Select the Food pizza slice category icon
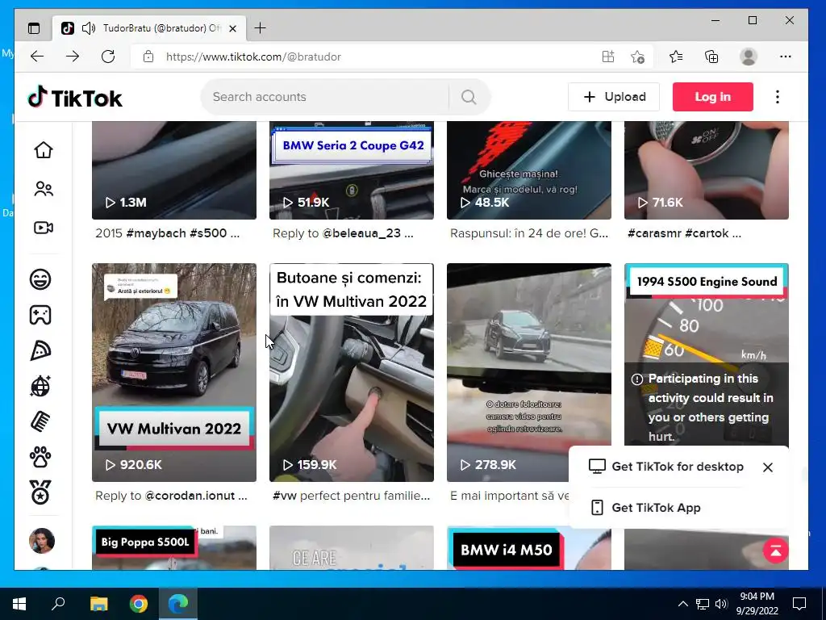Image resolution: width=826 pixels, height=620 pixels. pyautogui.click(x=40, y=350)
